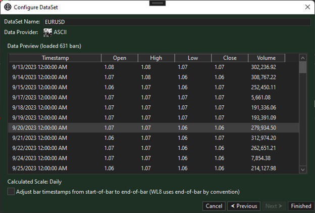This screenshot has width=315, height=213.
Task: Click the Timestamp column header
Action: coord(55,58)
